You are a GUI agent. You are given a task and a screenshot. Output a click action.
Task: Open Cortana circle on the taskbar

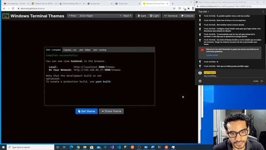57,147
